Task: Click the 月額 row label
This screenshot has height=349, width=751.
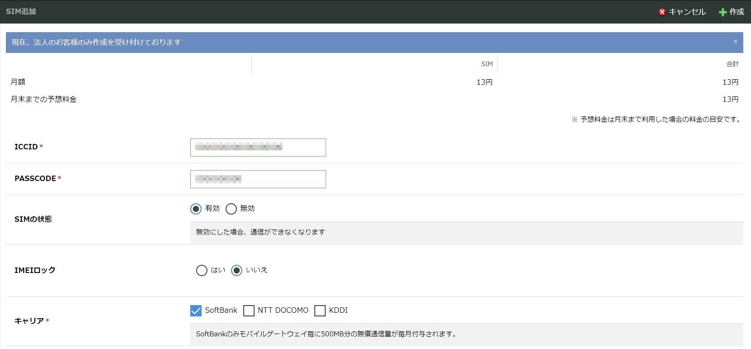Action: tap(18, 82)
